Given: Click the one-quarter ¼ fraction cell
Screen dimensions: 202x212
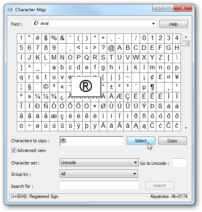Looking at the screenshot, I should (x=37, y=97).
